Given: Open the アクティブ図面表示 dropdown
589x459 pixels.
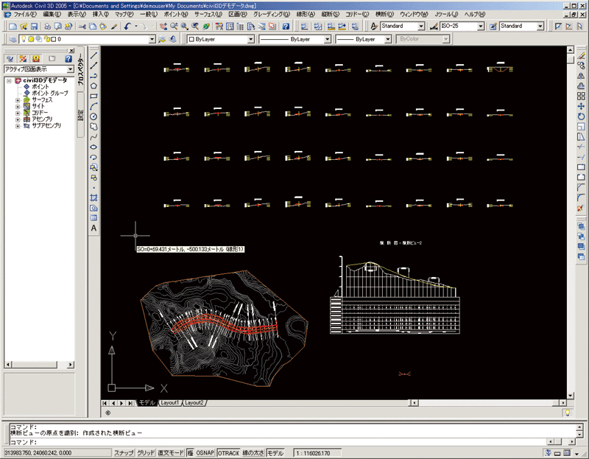Looking at the screenshot, I should (x=71, y=69).
